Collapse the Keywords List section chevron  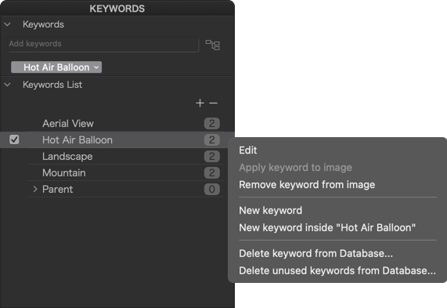click(7, 85)
